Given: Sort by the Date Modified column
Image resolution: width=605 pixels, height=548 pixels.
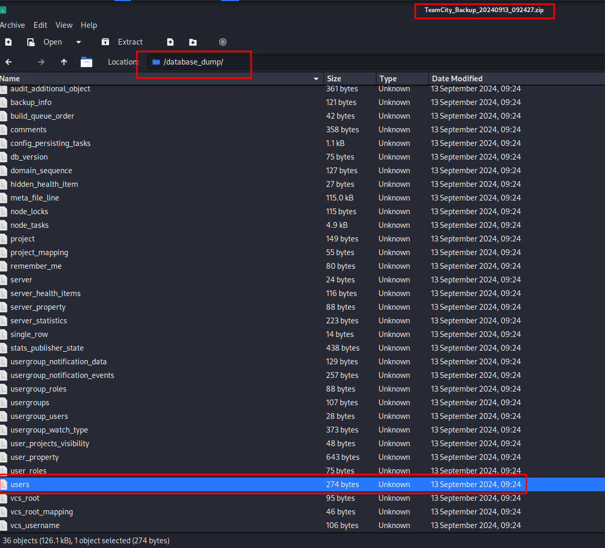Looking at the screenshot, I should 516,79.
